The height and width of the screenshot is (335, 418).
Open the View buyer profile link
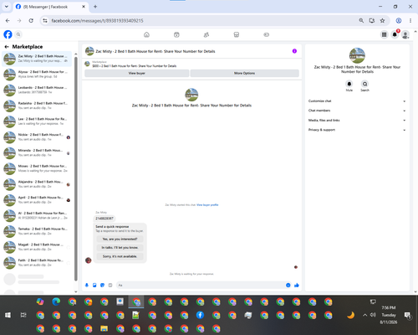coord(207,205)
